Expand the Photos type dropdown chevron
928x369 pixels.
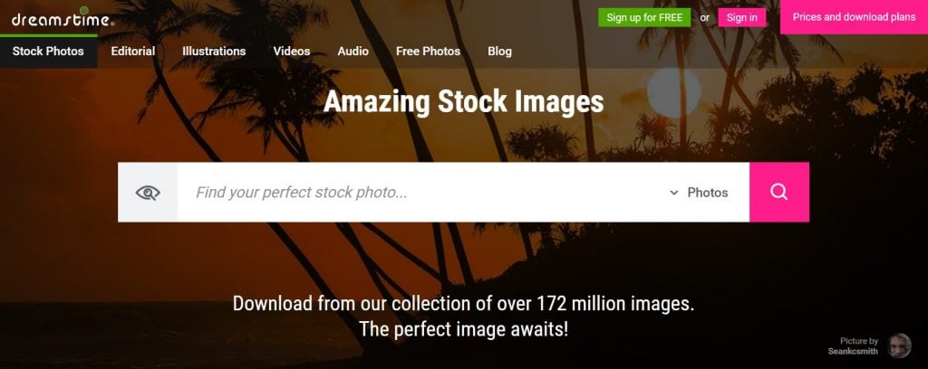pos(673,193)
